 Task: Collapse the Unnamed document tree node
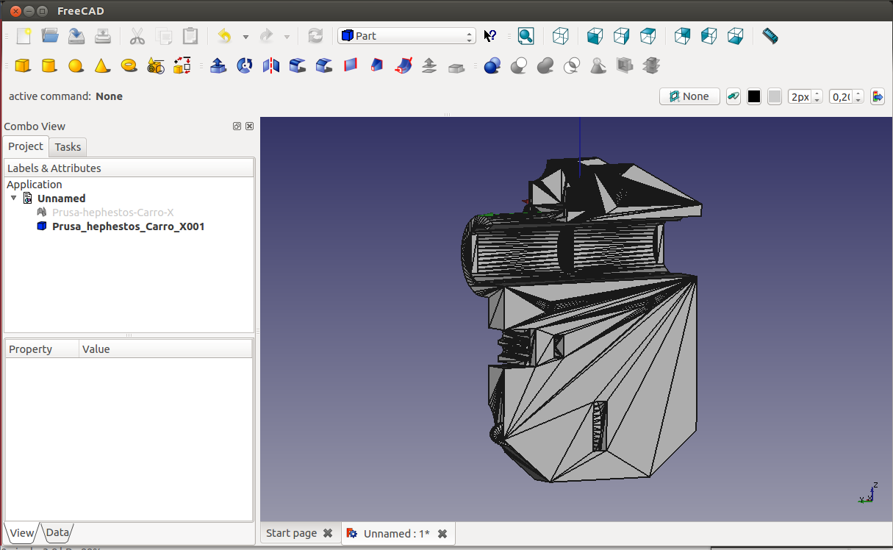coord(13,199)
